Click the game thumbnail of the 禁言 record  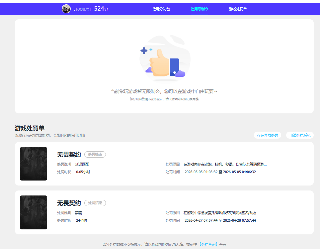click(34, 212)
